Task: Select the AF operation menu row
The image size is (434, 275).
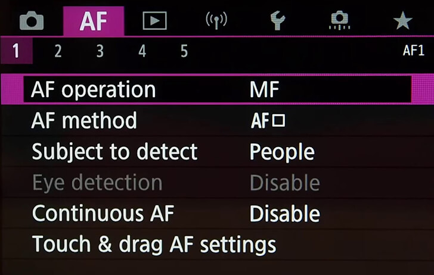Action: click(x=94, y=90)
